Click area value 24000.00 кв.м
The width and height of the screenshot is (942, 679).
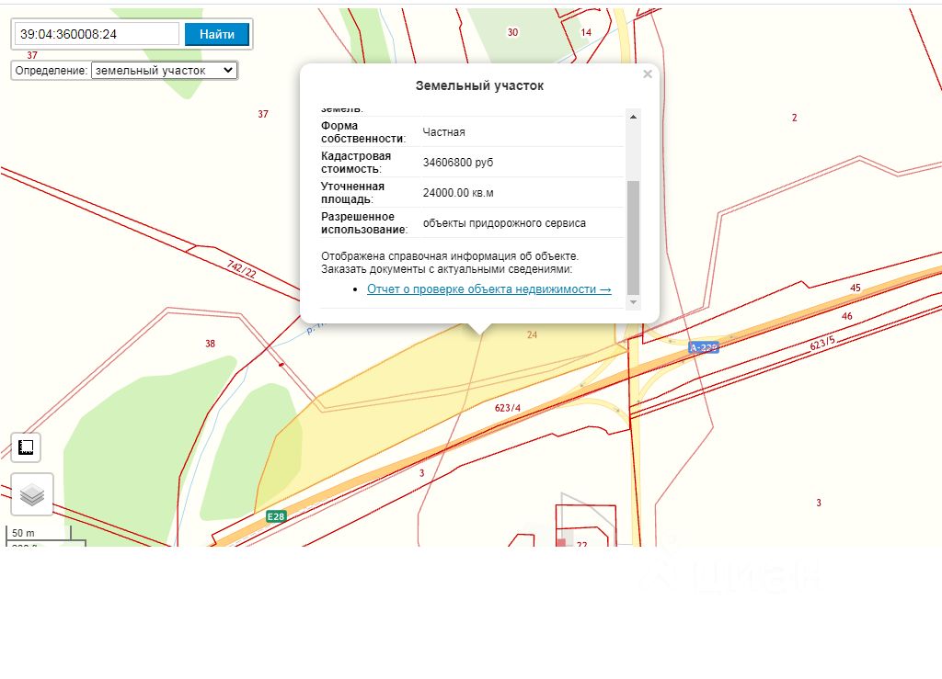coord(458,193)
